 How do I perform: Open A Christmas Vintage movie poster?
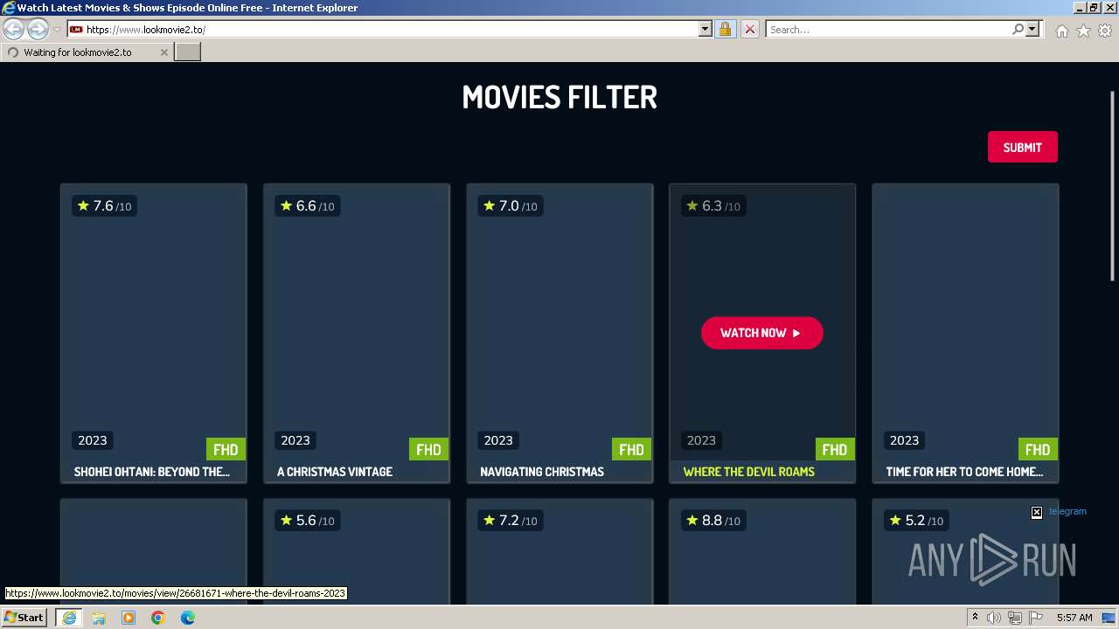356,321
